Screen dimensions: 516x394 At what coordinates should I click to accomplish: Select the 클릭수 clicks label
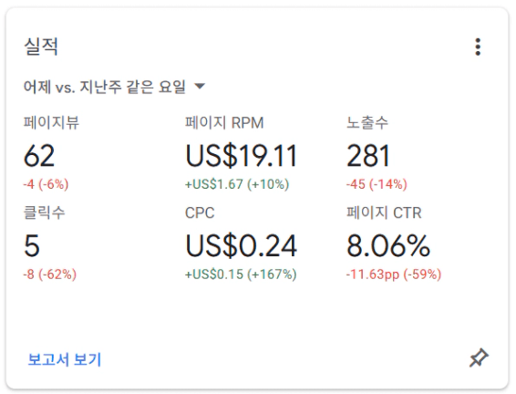click(44, 213)
